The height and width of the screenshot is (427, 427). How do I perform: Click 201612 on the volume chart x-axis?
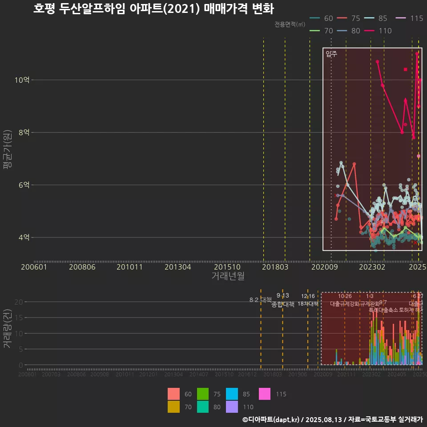[x=248, y=375]
